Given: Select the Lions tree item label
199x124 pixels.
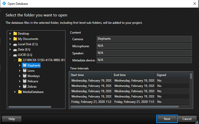Looking at the screenshot, I should (x=31, y=71).
